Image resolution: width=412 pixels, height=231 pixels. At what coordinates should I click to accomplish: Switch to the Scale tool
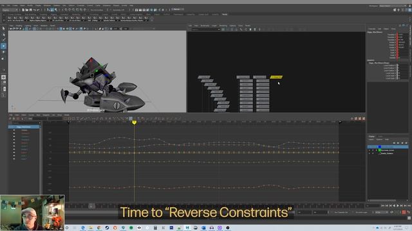coord(3,58)
